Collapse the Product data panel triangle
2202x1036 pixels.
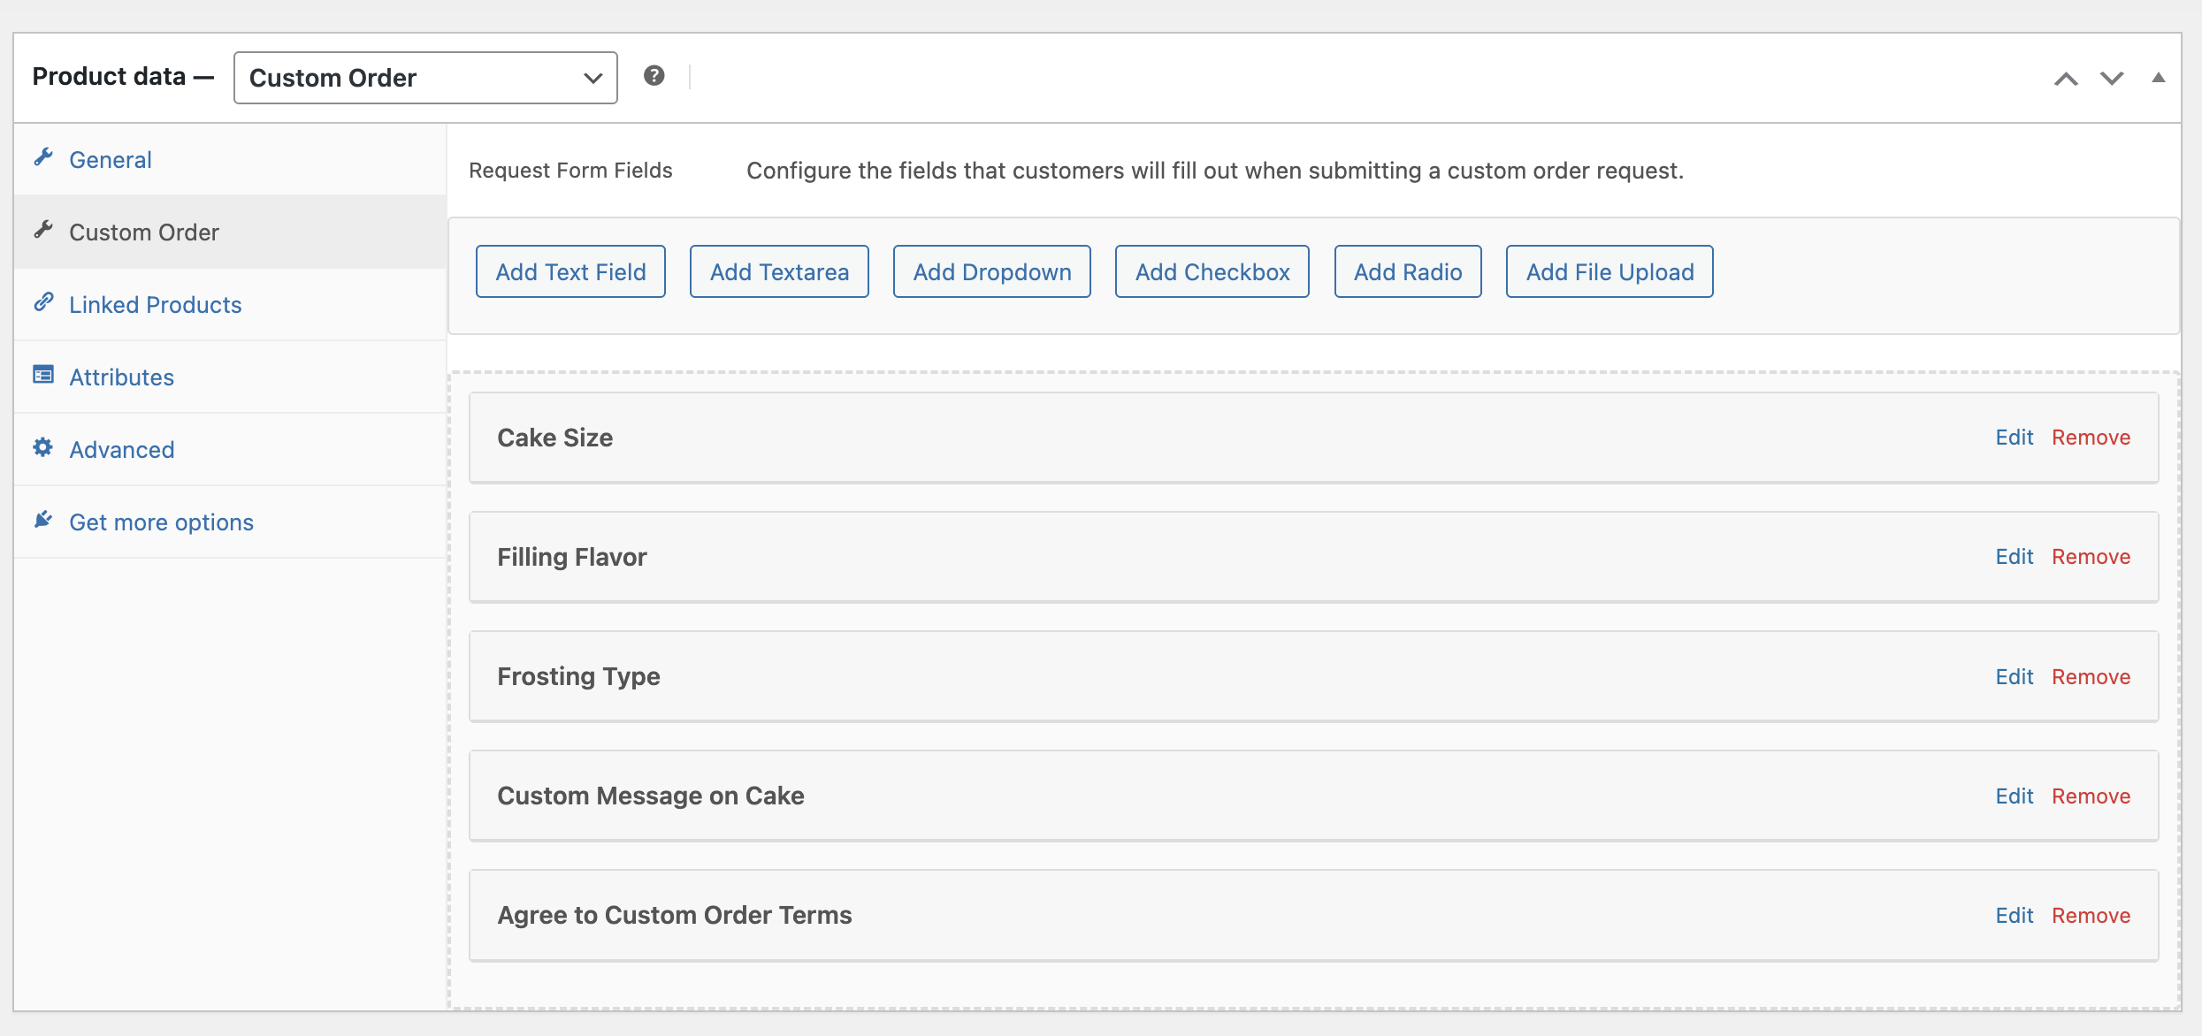pos(2159,78)
